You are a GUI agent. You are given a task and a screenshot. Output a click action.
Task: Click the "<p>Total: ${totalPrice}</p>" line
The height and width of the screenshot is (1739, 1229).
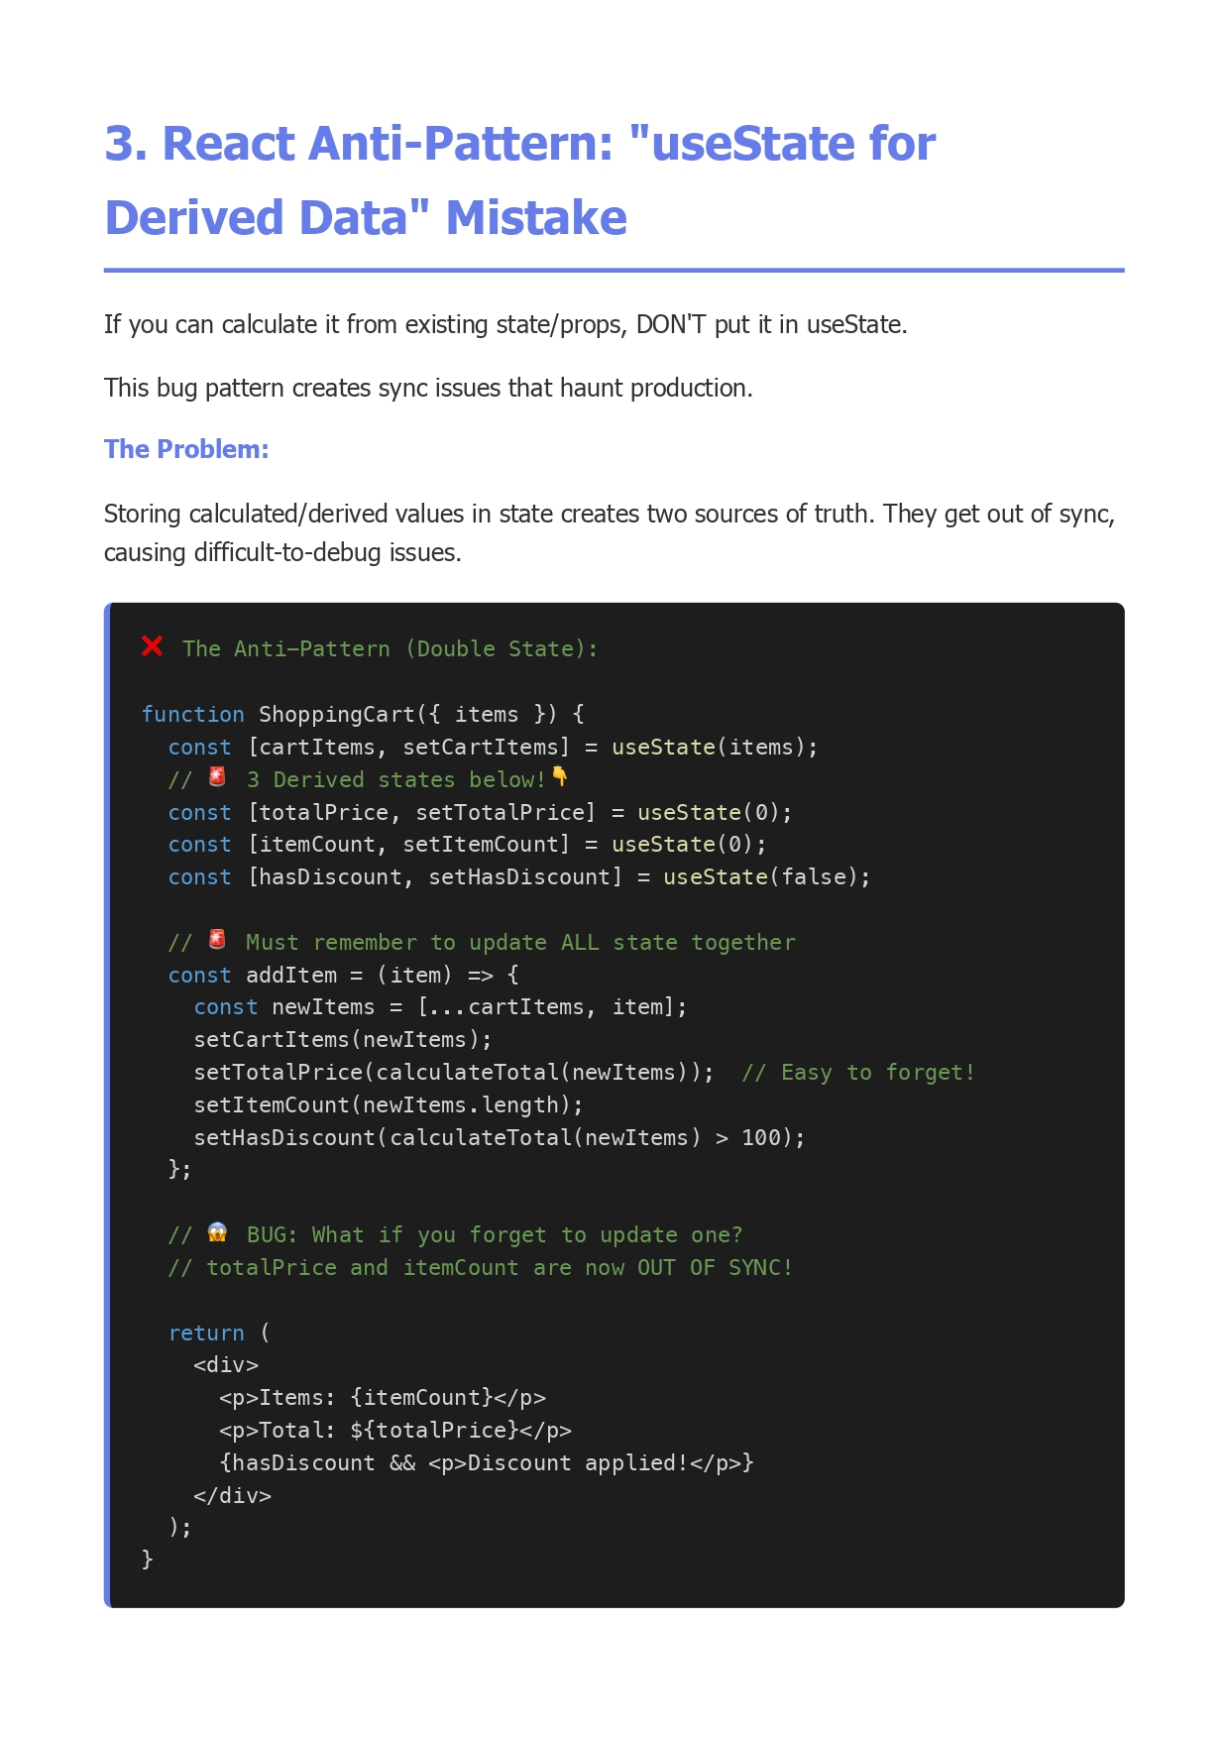[395, 1430]
